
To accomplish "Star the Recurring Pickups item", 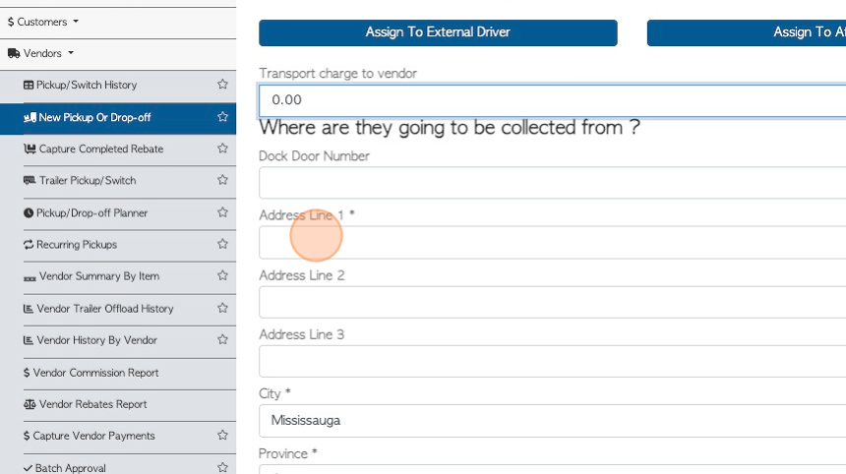I will (x=222, y=244).
